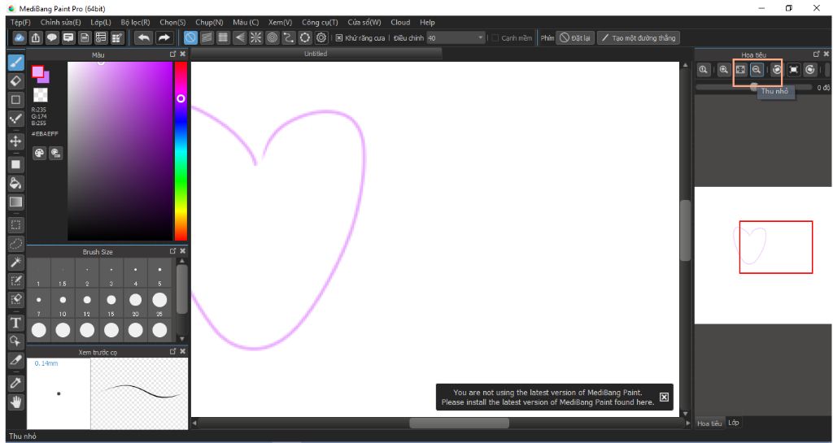Select the Bucket fill tool
This screenshot has width=833, height=443.
[15, 183]
